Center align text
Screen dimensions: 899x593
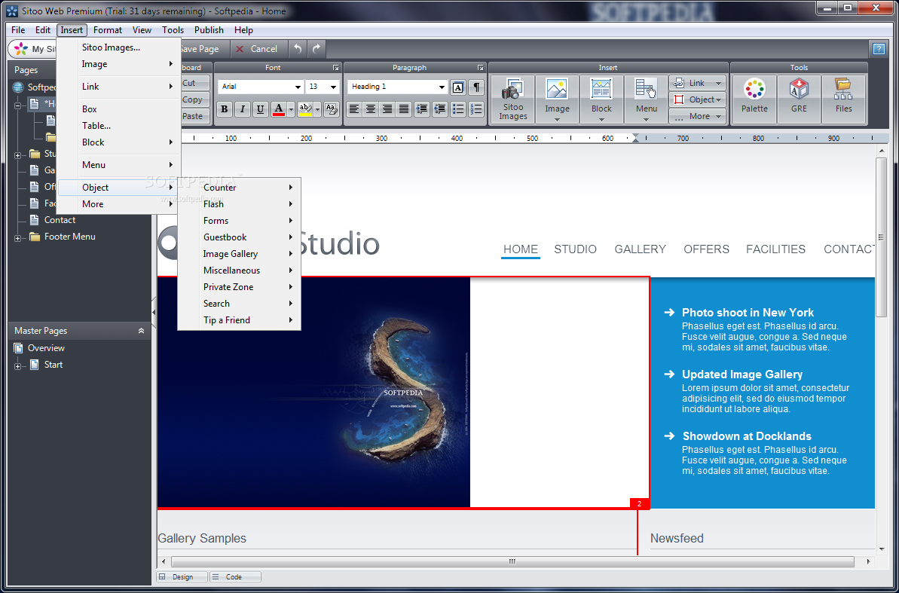tap(371, 109)
